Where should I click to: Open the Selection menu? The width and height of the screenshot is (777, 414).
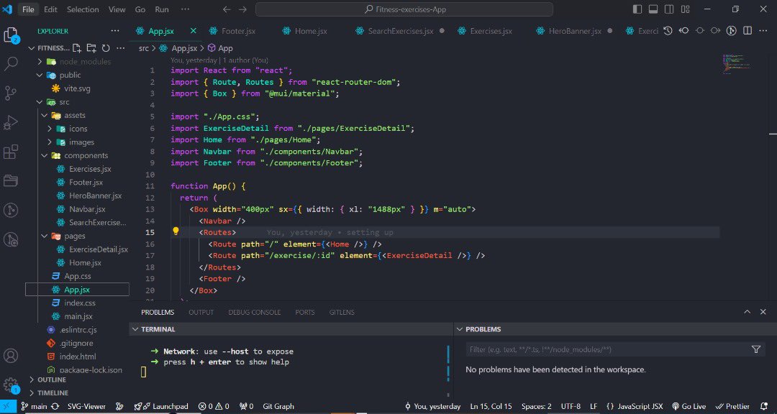[83, 9]
